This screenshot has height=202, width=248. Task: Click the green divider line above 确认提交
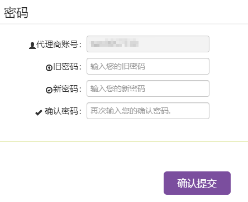[x=124, y=141]
